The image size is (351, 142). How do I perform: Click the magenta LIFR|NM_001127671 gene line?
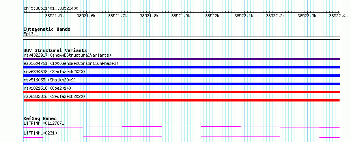pyautogui.click(x=181, y=127)
